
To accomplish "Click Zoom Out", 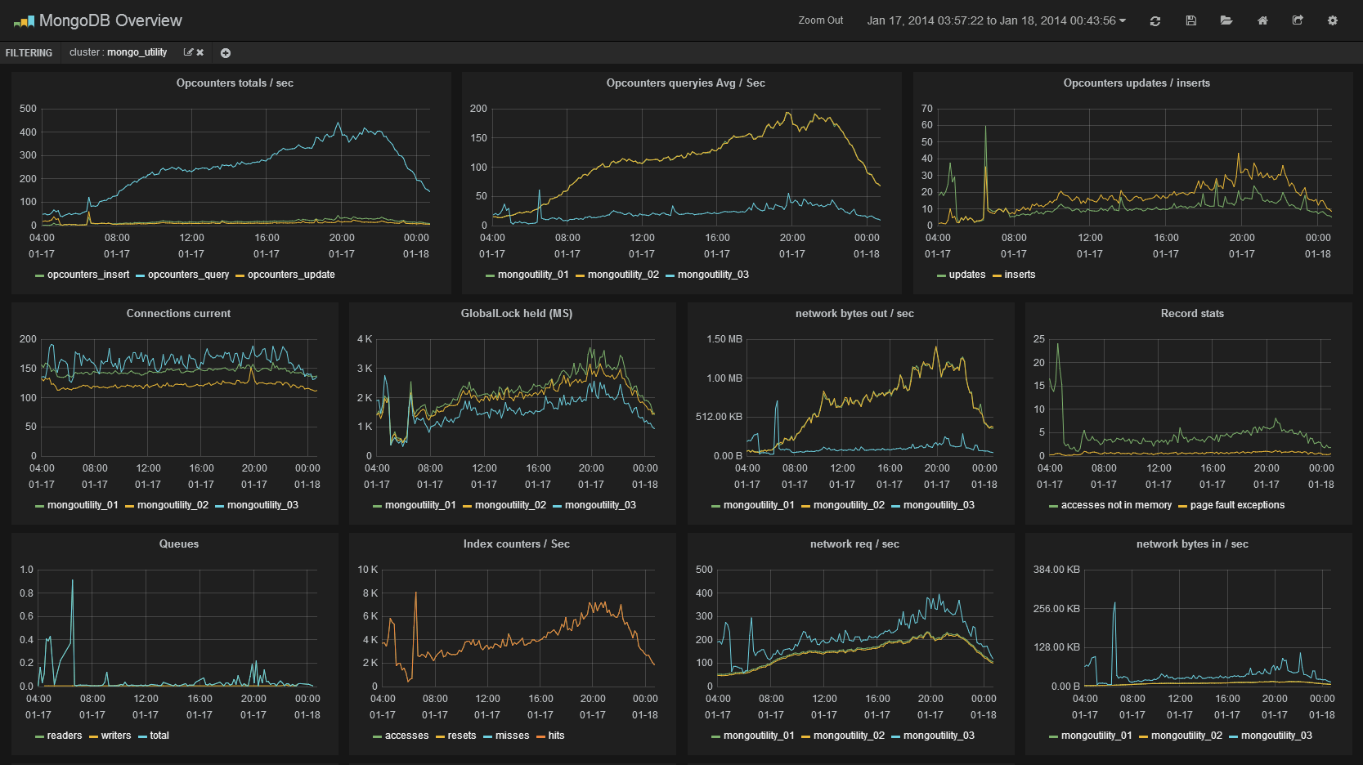I will pyautogui.click(x=820, y=20).
